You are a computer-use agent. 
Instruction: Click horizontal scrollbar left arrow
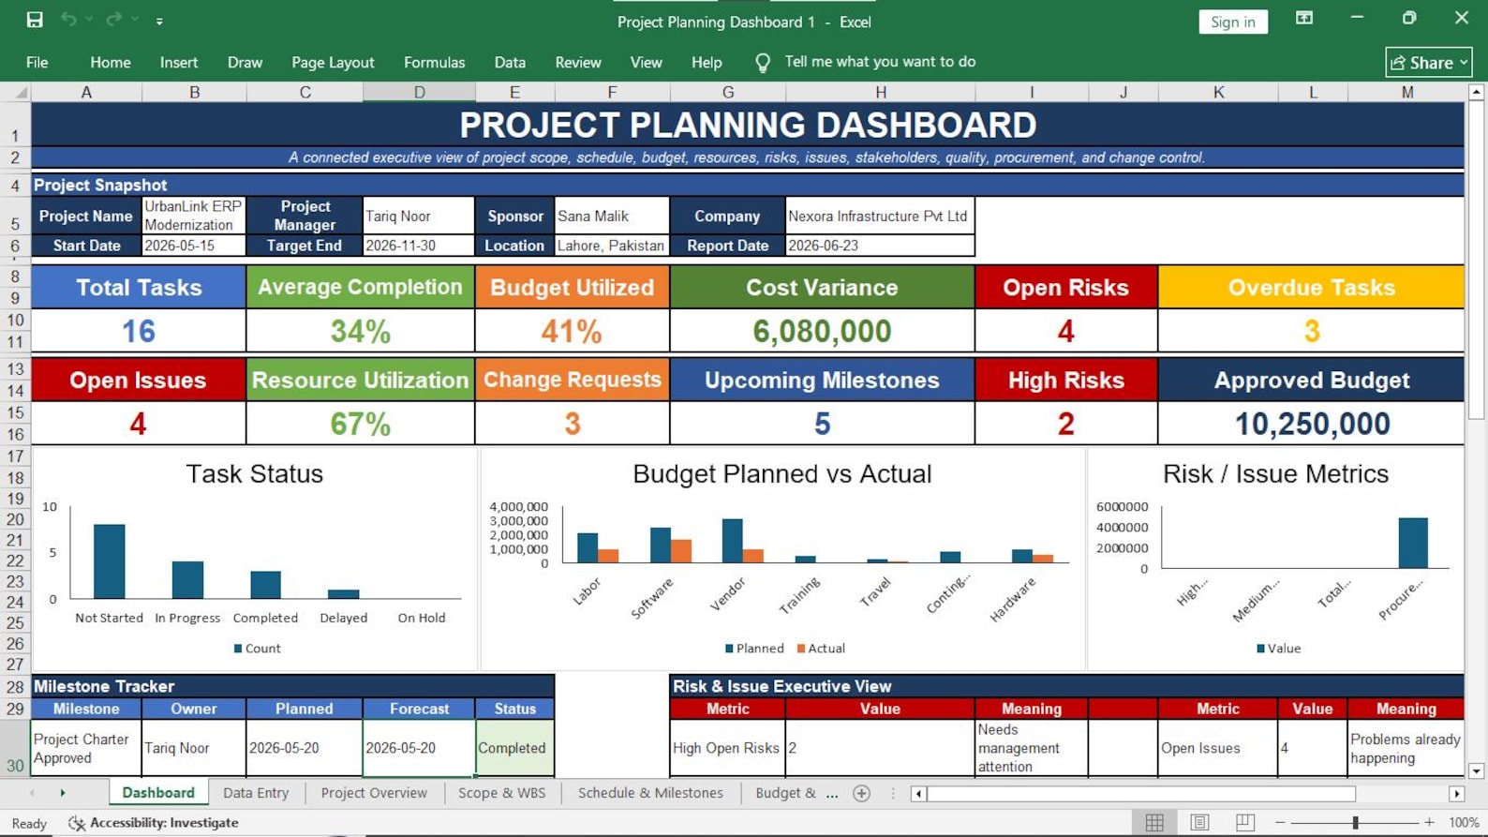(x=919, y=794)
